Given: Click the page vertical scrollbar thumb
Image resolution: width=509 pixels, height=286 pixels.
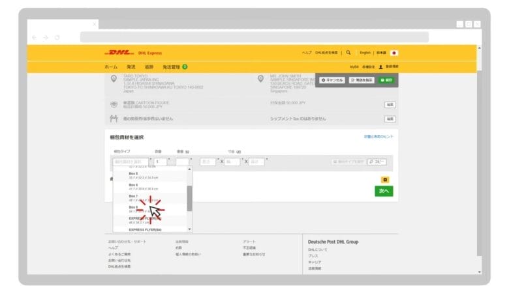Looking at the screenshot, I should [480, 164].
